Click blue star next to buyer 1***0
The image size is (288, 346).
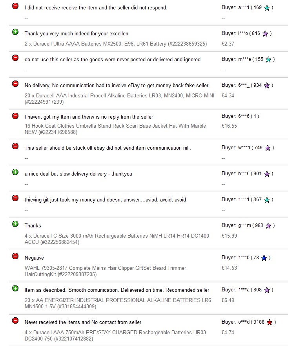click(264, 258)
